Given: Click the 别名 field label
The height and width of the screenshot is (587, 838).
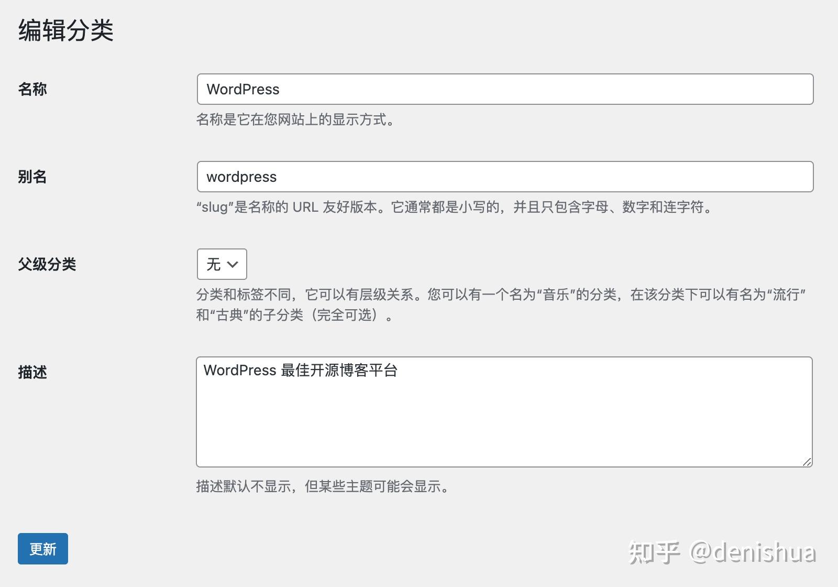Looking at the screenshot, I should click(x=32, y=177).
